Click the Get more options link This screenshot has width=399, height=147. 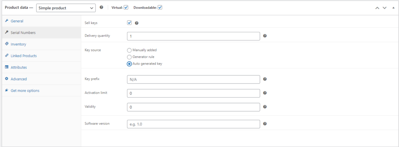tap(25, 91)
